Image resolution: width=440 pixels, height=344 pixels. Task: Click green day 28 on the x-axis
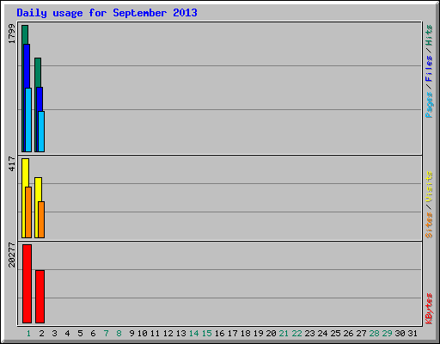tap(374, 334)
